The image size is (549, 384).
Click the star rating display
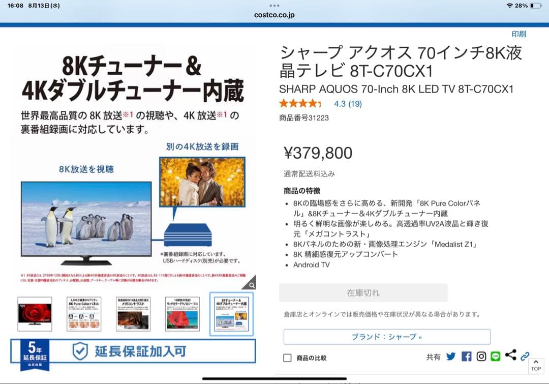(x=300, y=103)
